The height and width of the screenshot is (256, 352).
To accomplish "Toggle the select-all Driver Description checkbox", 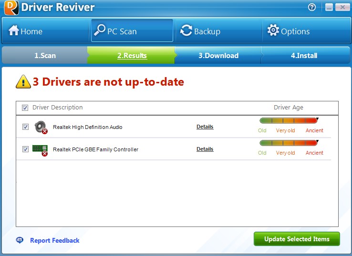I will coord(25,108).
